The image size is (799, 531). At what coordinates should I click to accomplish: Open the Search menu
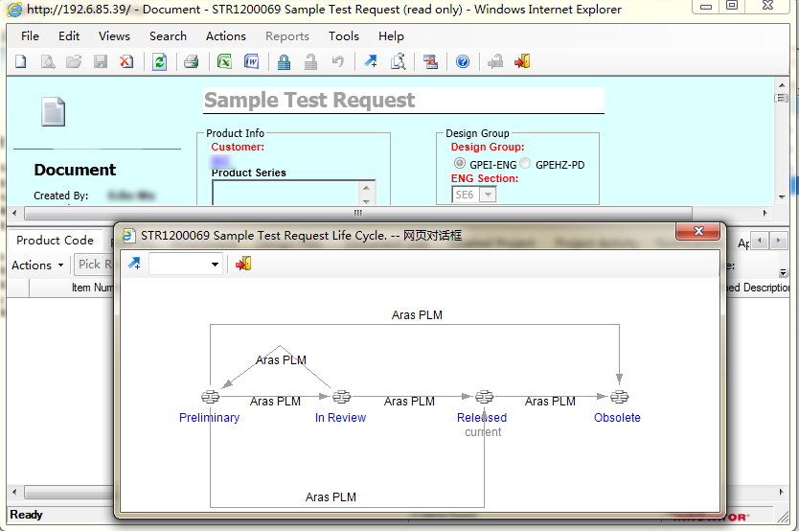coord(168,36)
